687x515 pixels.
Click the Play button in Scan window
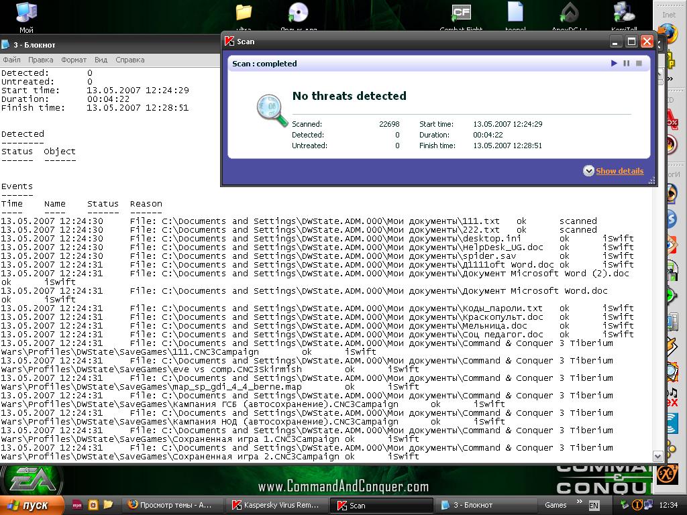pyautogui.click(x=614, y=63)
